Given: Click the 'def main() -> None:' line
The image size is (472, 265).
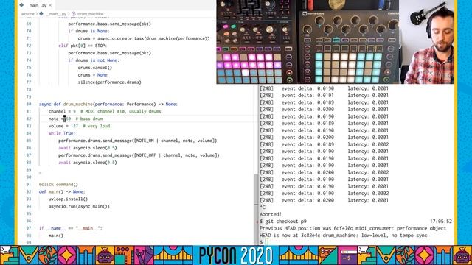Looking at the screenshot, I should coord(62,191).
